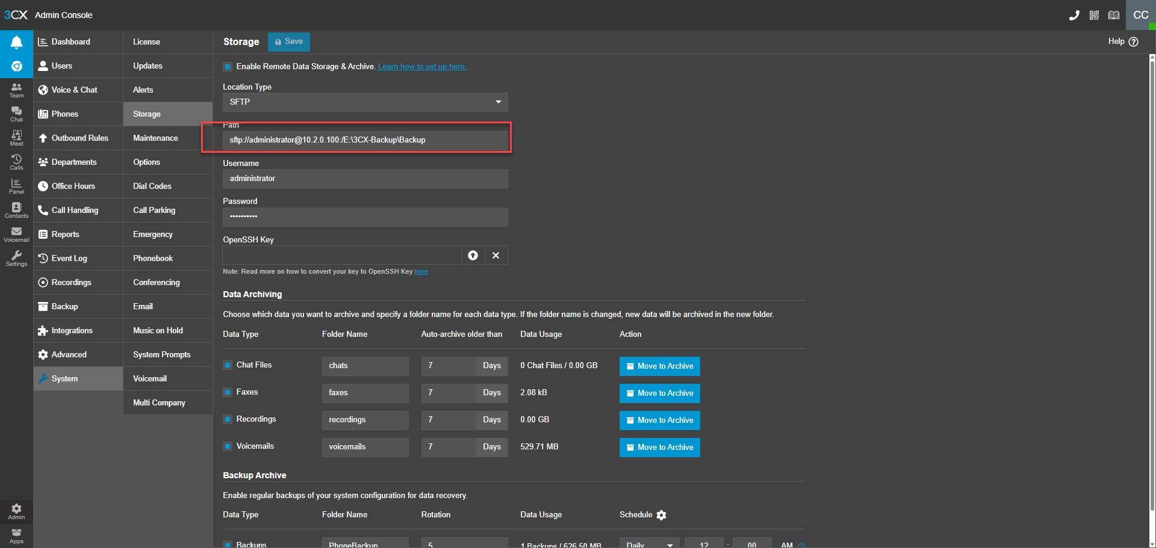Click the Help question mark icon
Image resolution: width=1156 pixels, height=548 pixels.
[1133, 42]
